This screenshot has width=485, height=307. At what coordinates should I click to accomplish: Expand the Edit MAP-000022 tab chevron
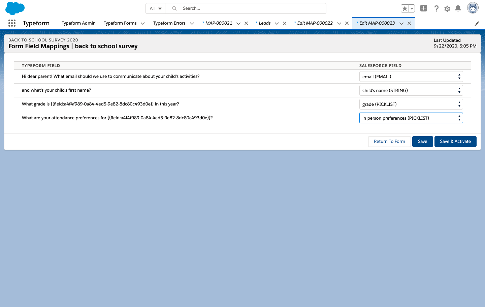click(339, 23)
